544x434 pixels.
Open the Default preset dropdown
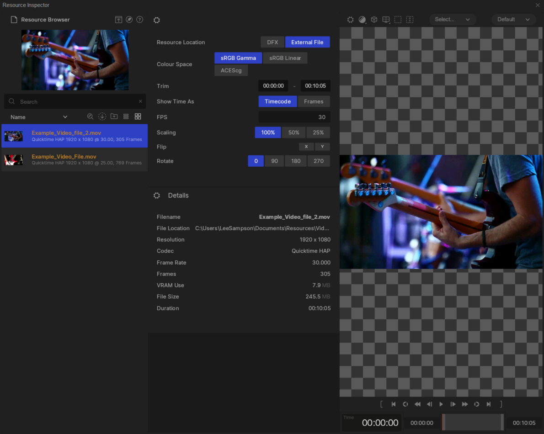[513, 20]
